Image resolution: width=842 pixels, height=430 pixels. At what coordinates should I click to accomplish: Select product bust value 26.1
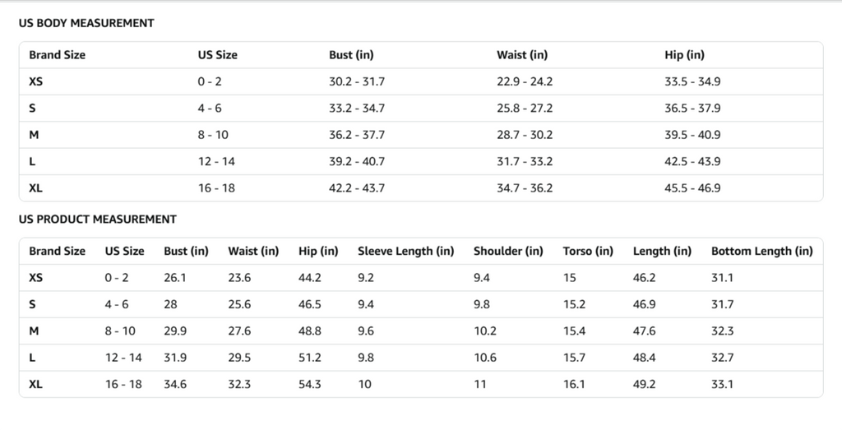click(175, 278)
